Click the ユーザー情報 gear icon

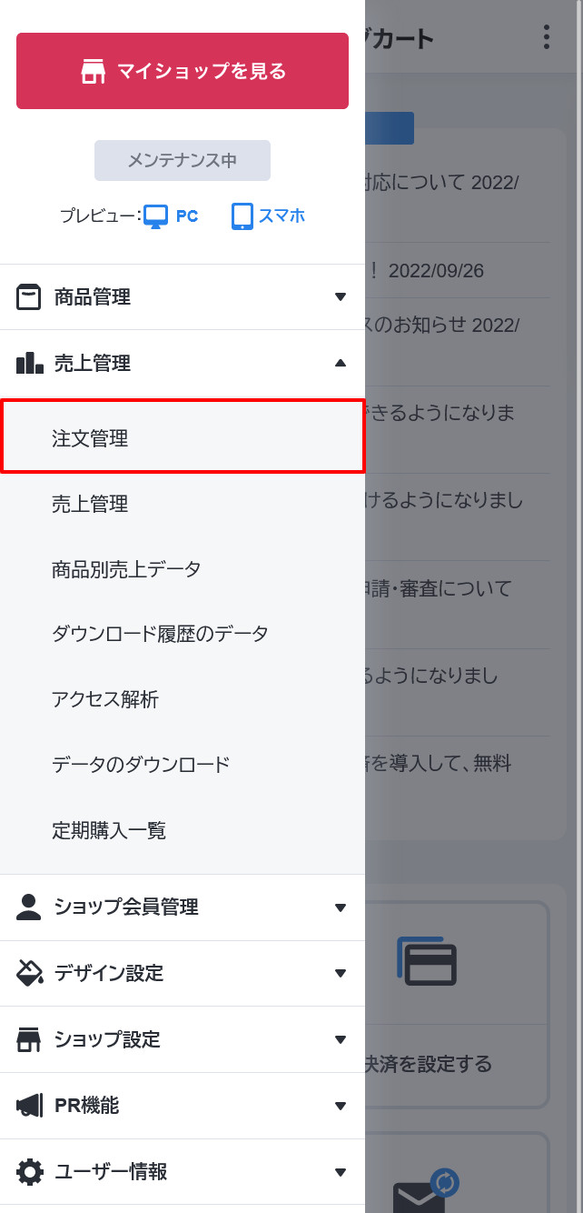coord(29,1172)
